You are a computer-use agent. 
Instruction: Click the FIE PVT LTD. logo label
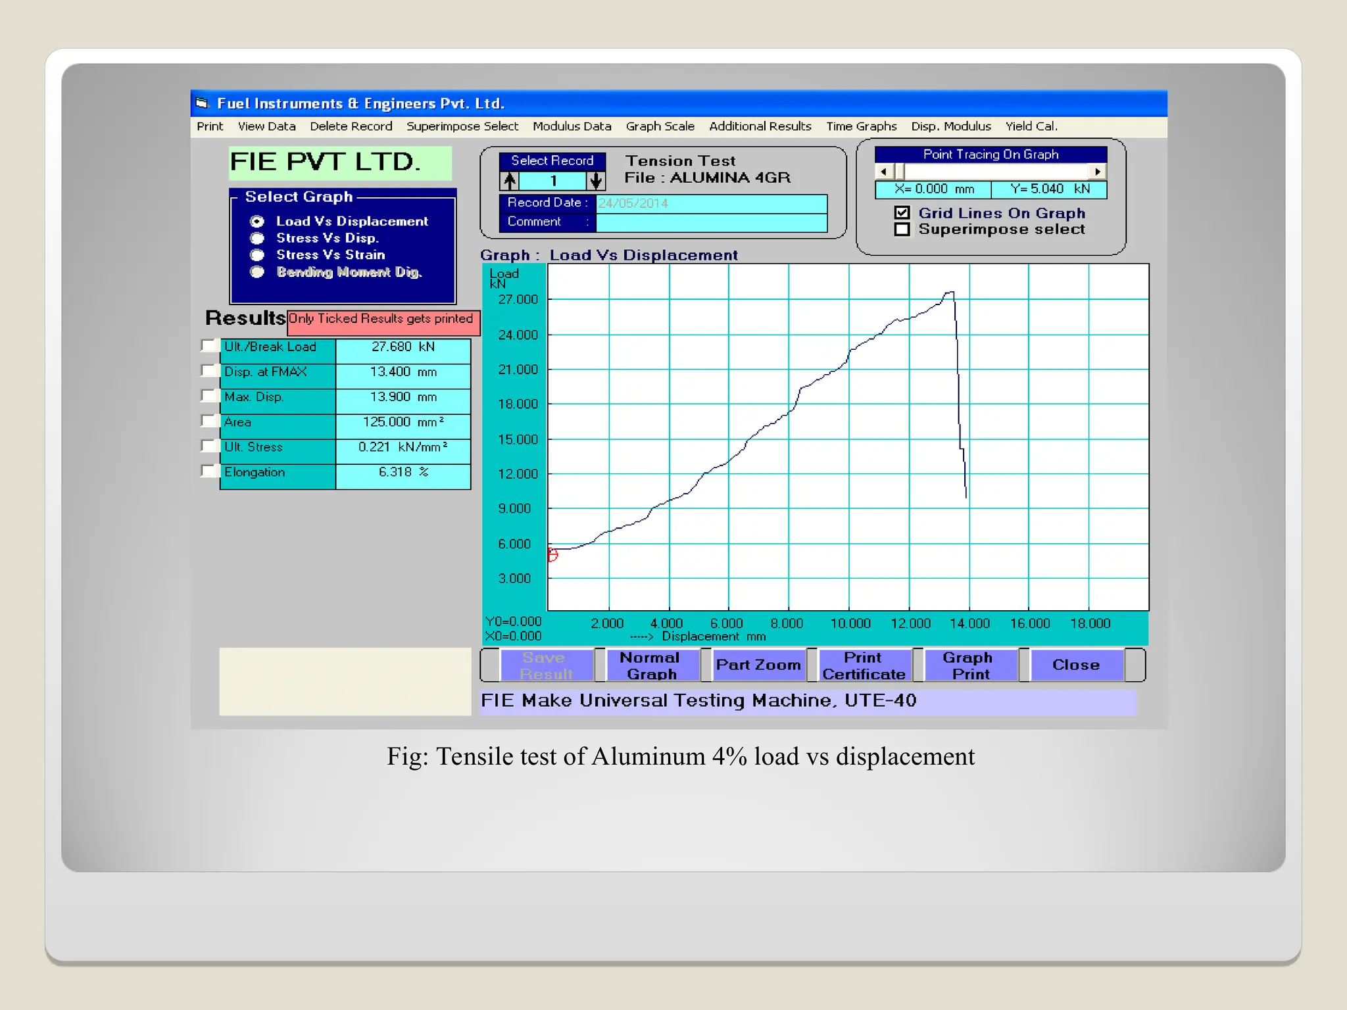[340, 162]
